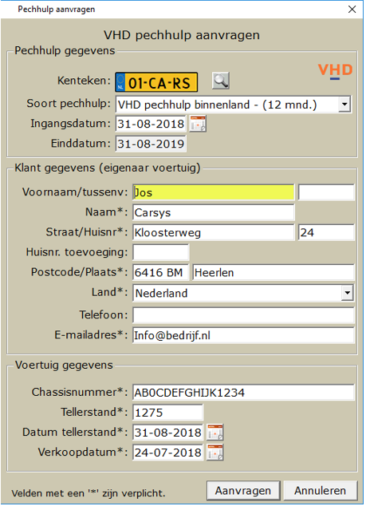Open calendar picker for Verkoopdatum
366x506 pixels.
(215, 453)
